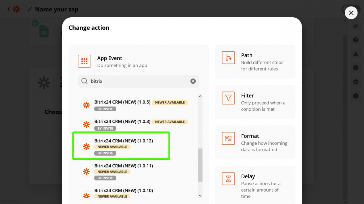Click inside the bitrix search field
364x204 pixels.
coord(139,81)
